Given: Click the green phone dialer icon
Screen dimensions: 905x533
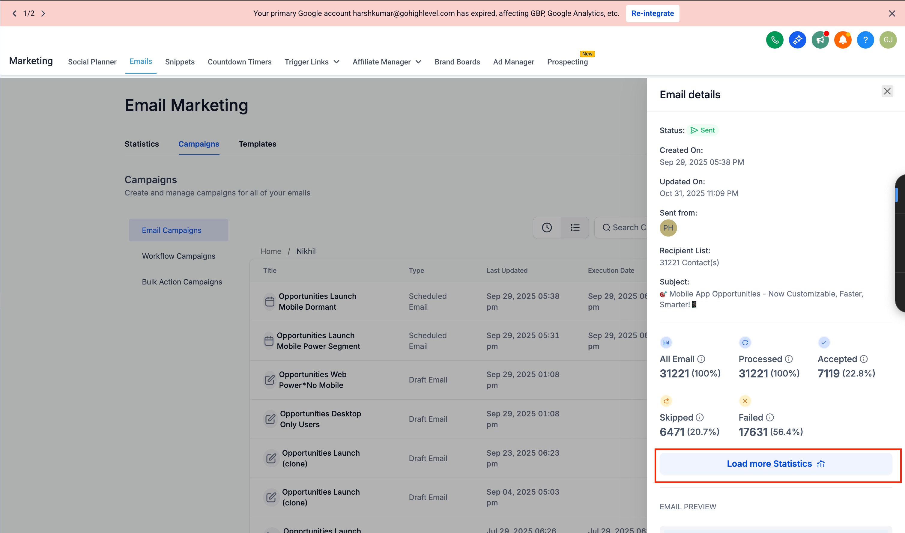Looking at the screenshot, I should coord(775,40).
